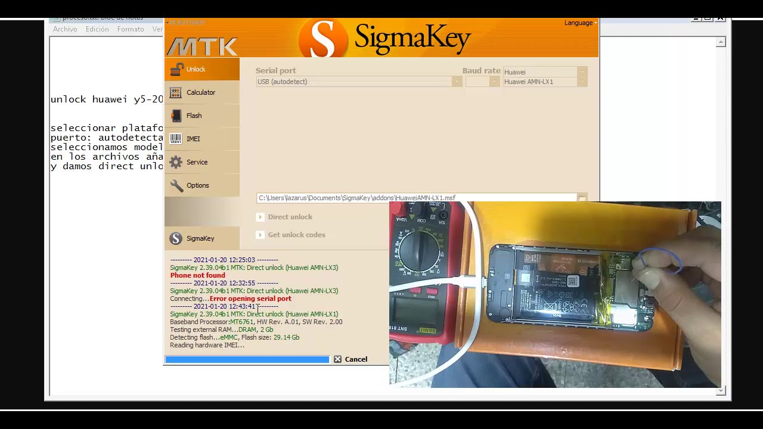Open the Options section
This screenshot has width=763, height=429.
pos(201,185)
